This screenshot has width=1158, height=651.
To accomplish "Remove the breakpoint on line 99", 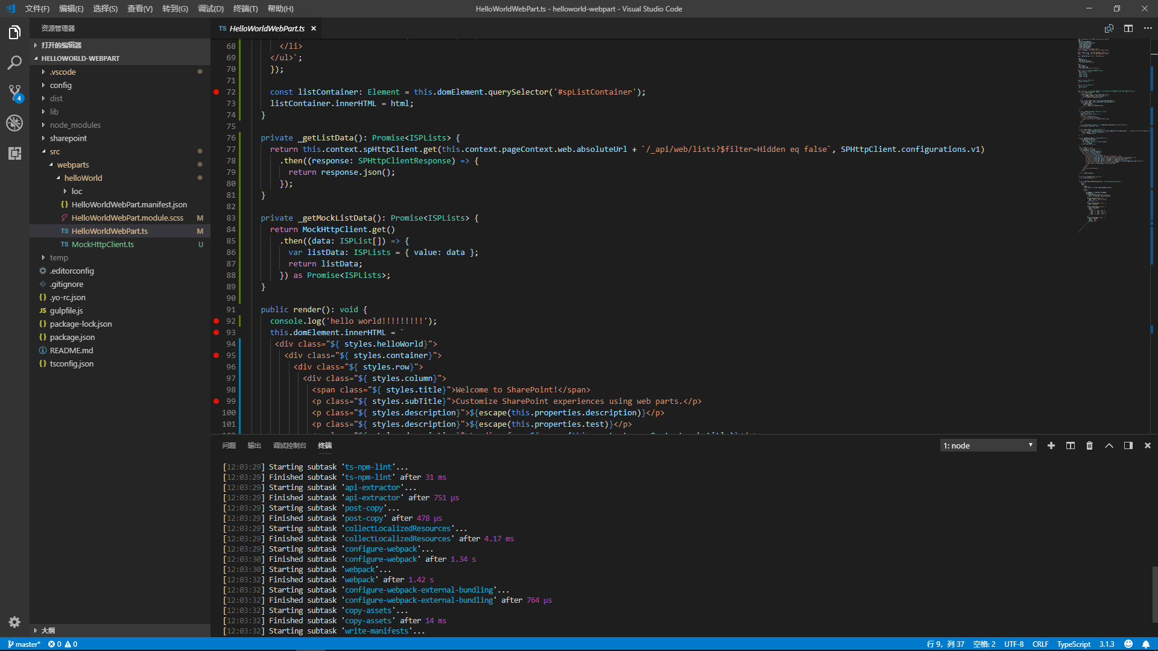I will pyautogui.click(x=216, y=401).
